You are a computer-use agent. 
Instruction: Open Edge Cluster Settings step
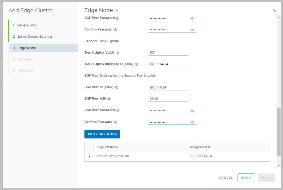35,37
